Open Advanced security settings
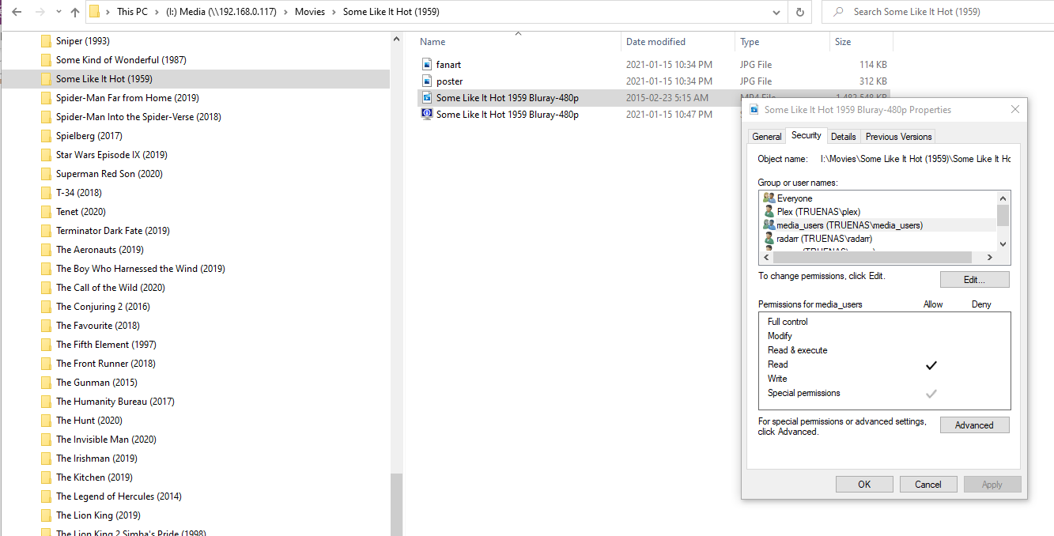This screenshot has width=1054, height=536. (974, 425)
